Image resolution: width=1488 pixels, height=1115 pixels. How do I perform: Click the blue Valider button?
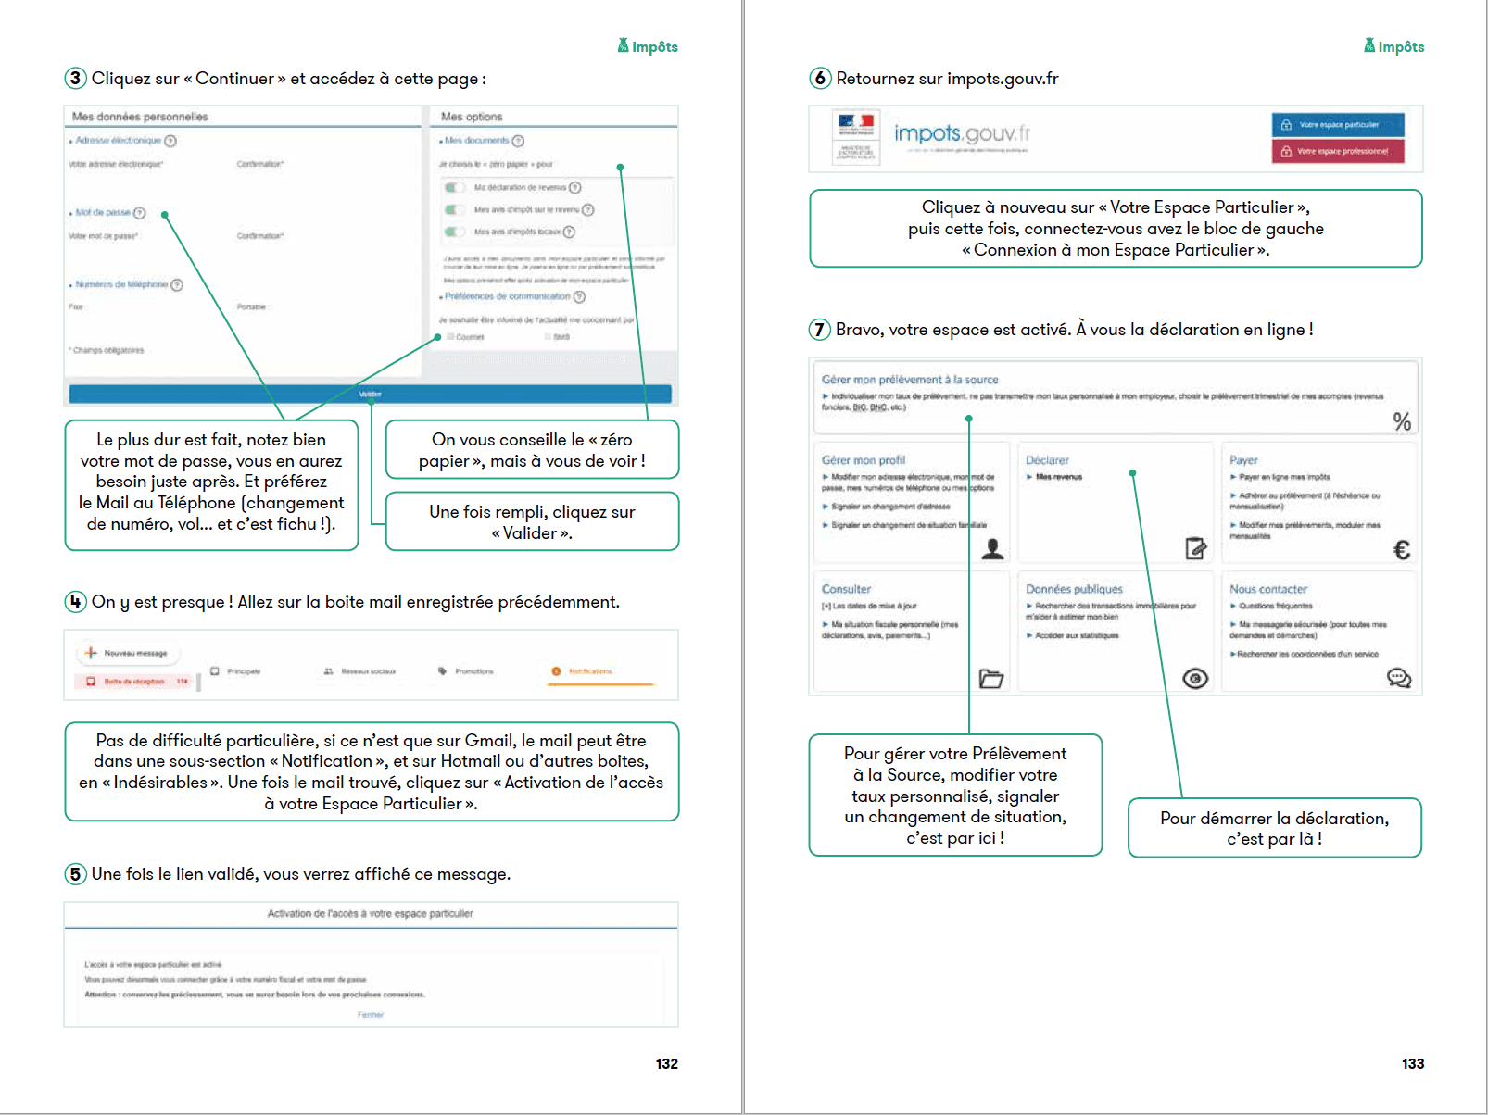point(370,395)
